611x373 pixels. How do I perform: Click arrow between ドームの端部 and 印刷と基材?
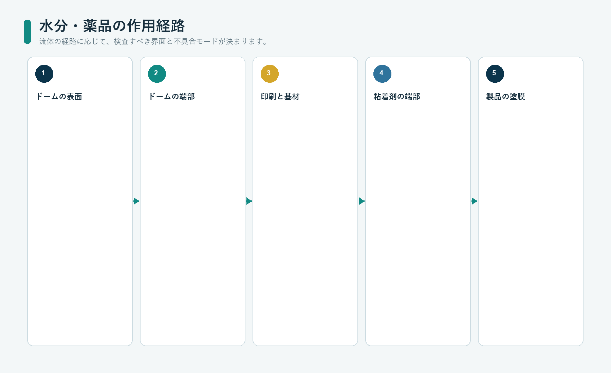[x=249, y=201]
